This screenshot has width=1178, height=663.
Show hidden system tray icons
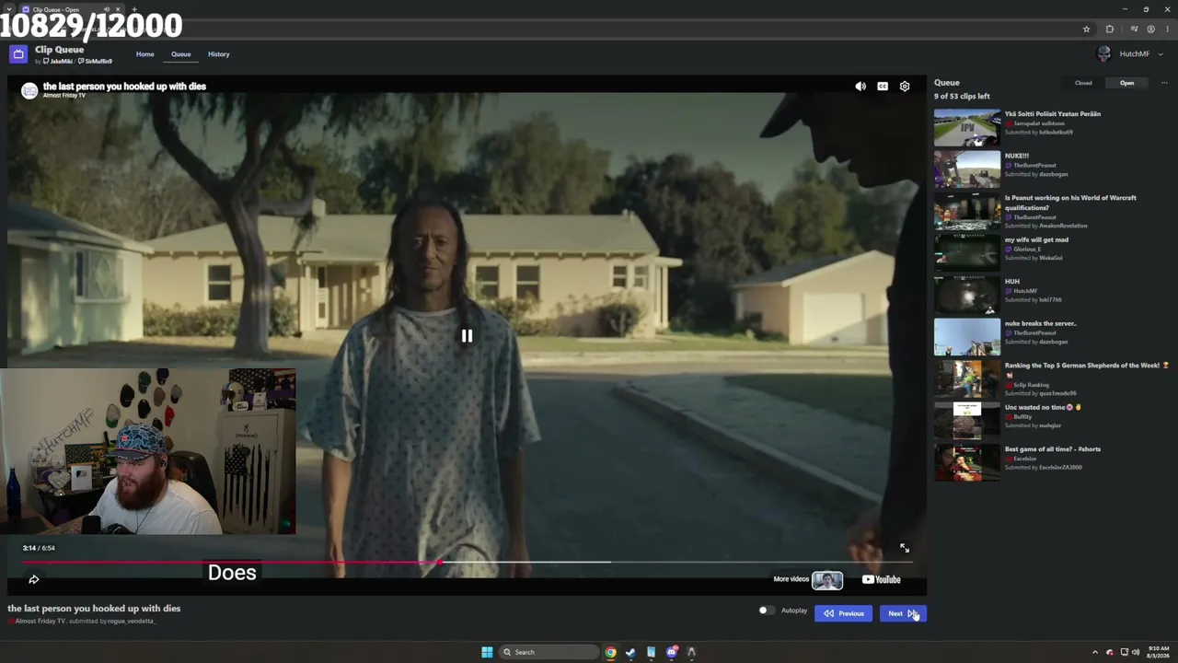(x=1095, y=652)
